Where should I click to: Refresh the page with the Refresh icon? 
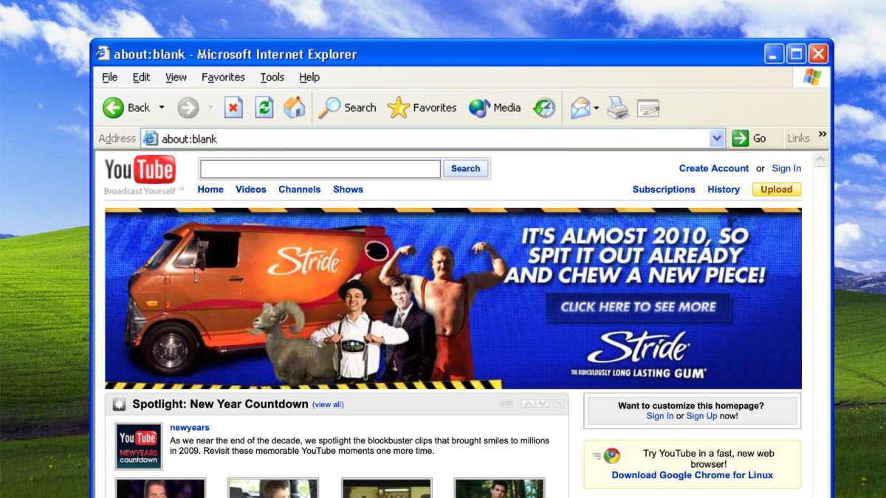[264, 108]
